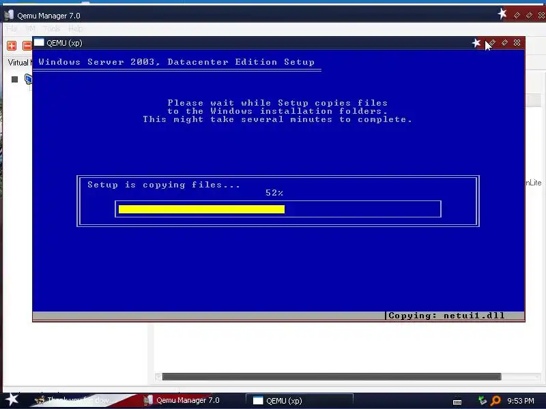Switch to QEMU (xp) taskbar button
546x409 pixels.
(300, 400)
